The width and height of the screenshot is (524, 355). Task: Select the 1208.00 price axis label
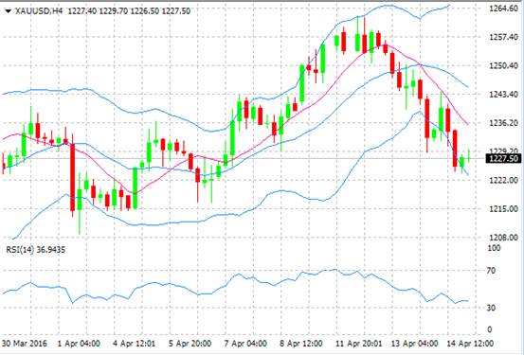503,238
